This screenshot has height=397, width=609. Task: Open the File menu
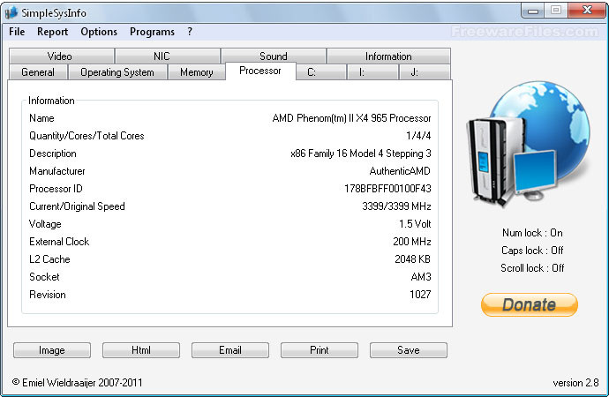[x=17, y=32]
